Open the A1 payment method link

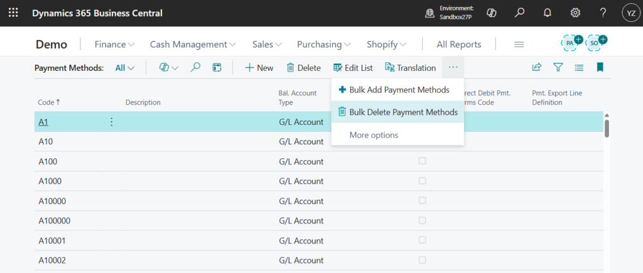[x=43, y=122]
